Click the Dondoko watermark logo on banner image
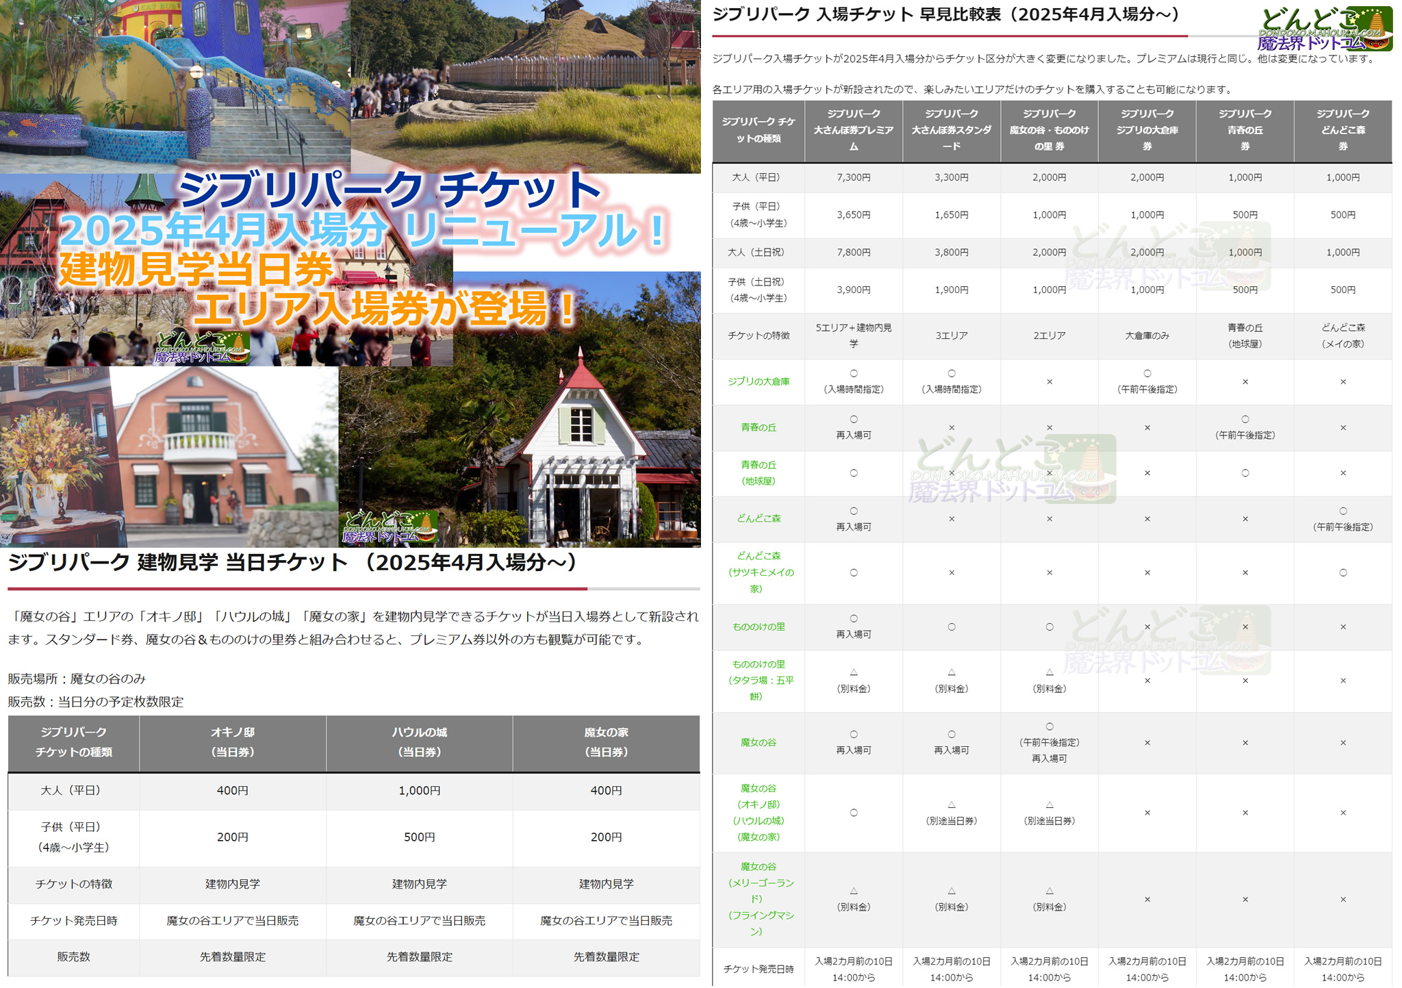Screen dimensions: 1402x988 click(202, 348)
